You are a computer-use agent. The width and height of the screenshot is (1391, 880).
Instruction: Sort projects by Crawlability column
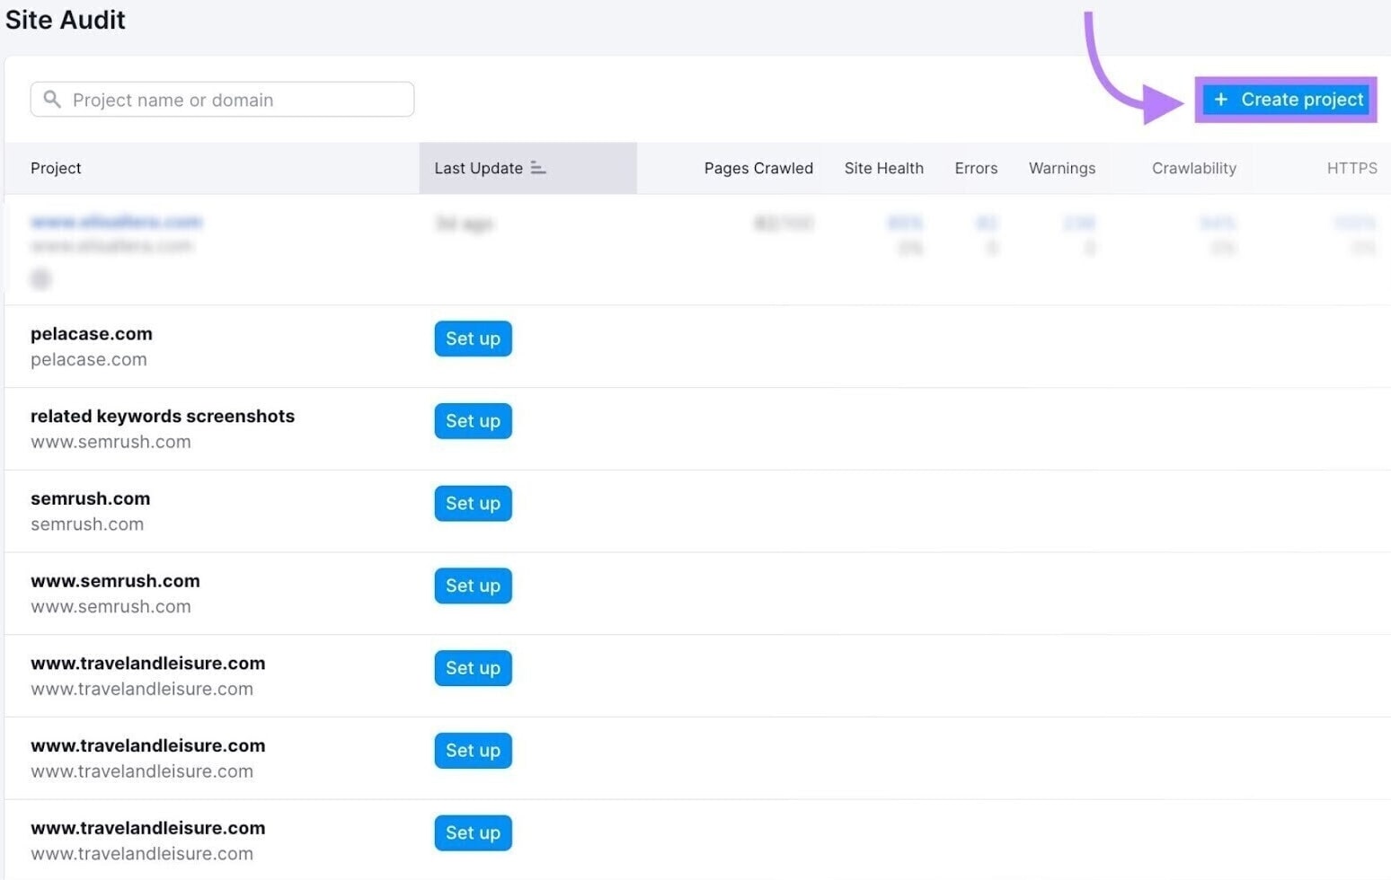[1193, 168]
